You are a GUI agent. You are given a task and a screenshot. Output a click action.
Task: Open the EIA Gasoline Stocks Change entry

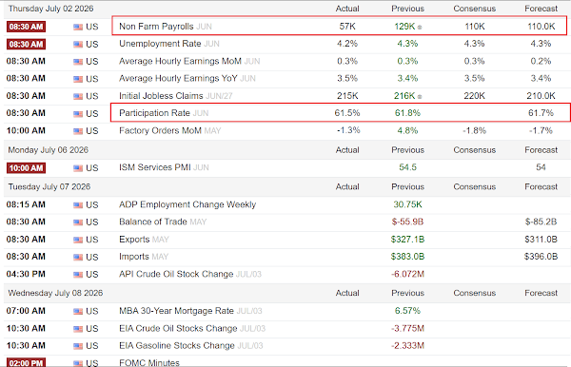[177, 345]
